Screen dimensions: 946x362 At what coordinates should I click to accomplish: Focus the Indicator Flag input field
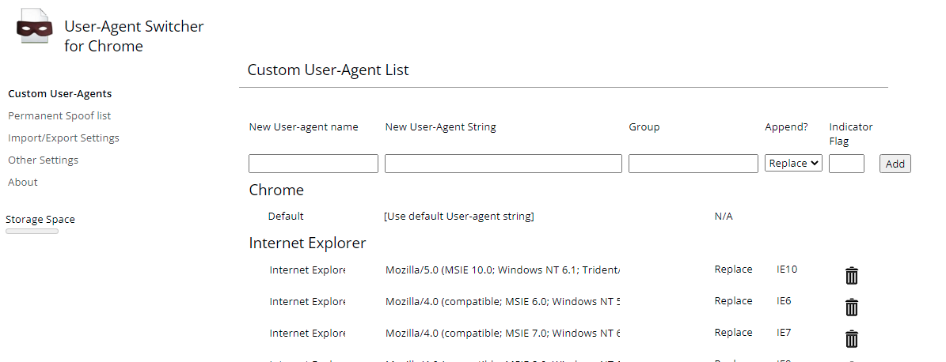[x=846, y=164]
